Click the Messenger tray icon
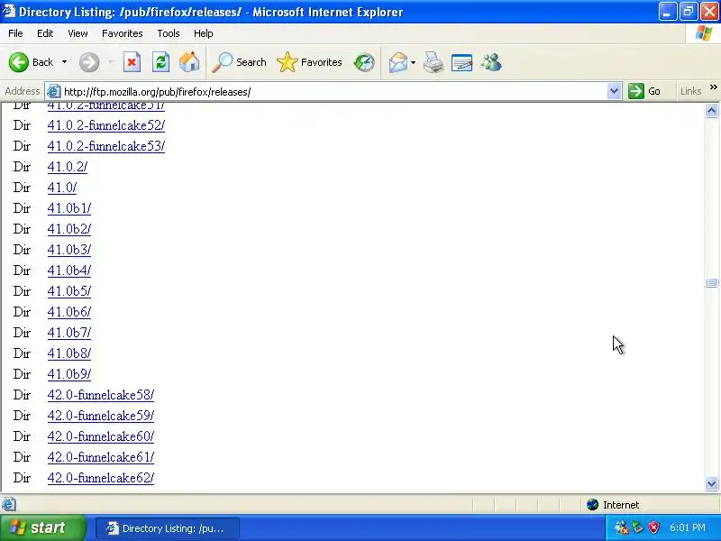Image resolution: width=721 pixels, height=541 pixels. pos(622,527)
